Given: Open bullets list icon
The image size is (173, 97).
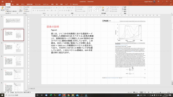Looking at the screenshot, I should 60,8.
